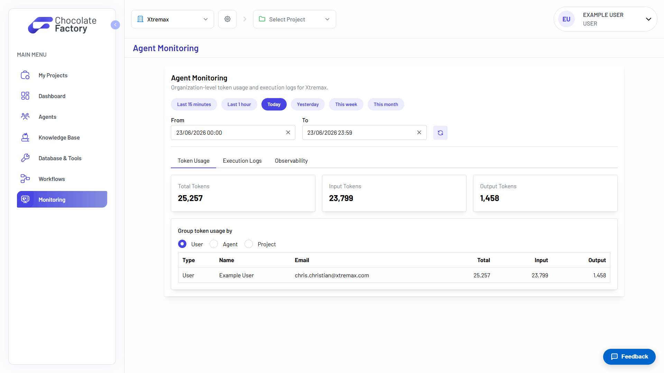Click the Database & Tools wrench icon

pyautogui.click(x=25, y=158)
